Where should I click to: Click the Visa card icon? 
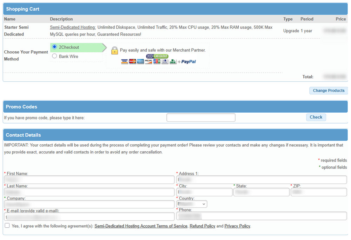tap(124, 61)
